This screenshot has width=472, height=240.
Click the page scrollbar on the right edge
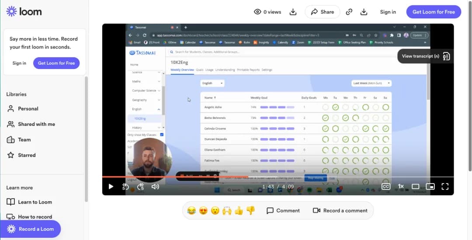pos(470,86)
